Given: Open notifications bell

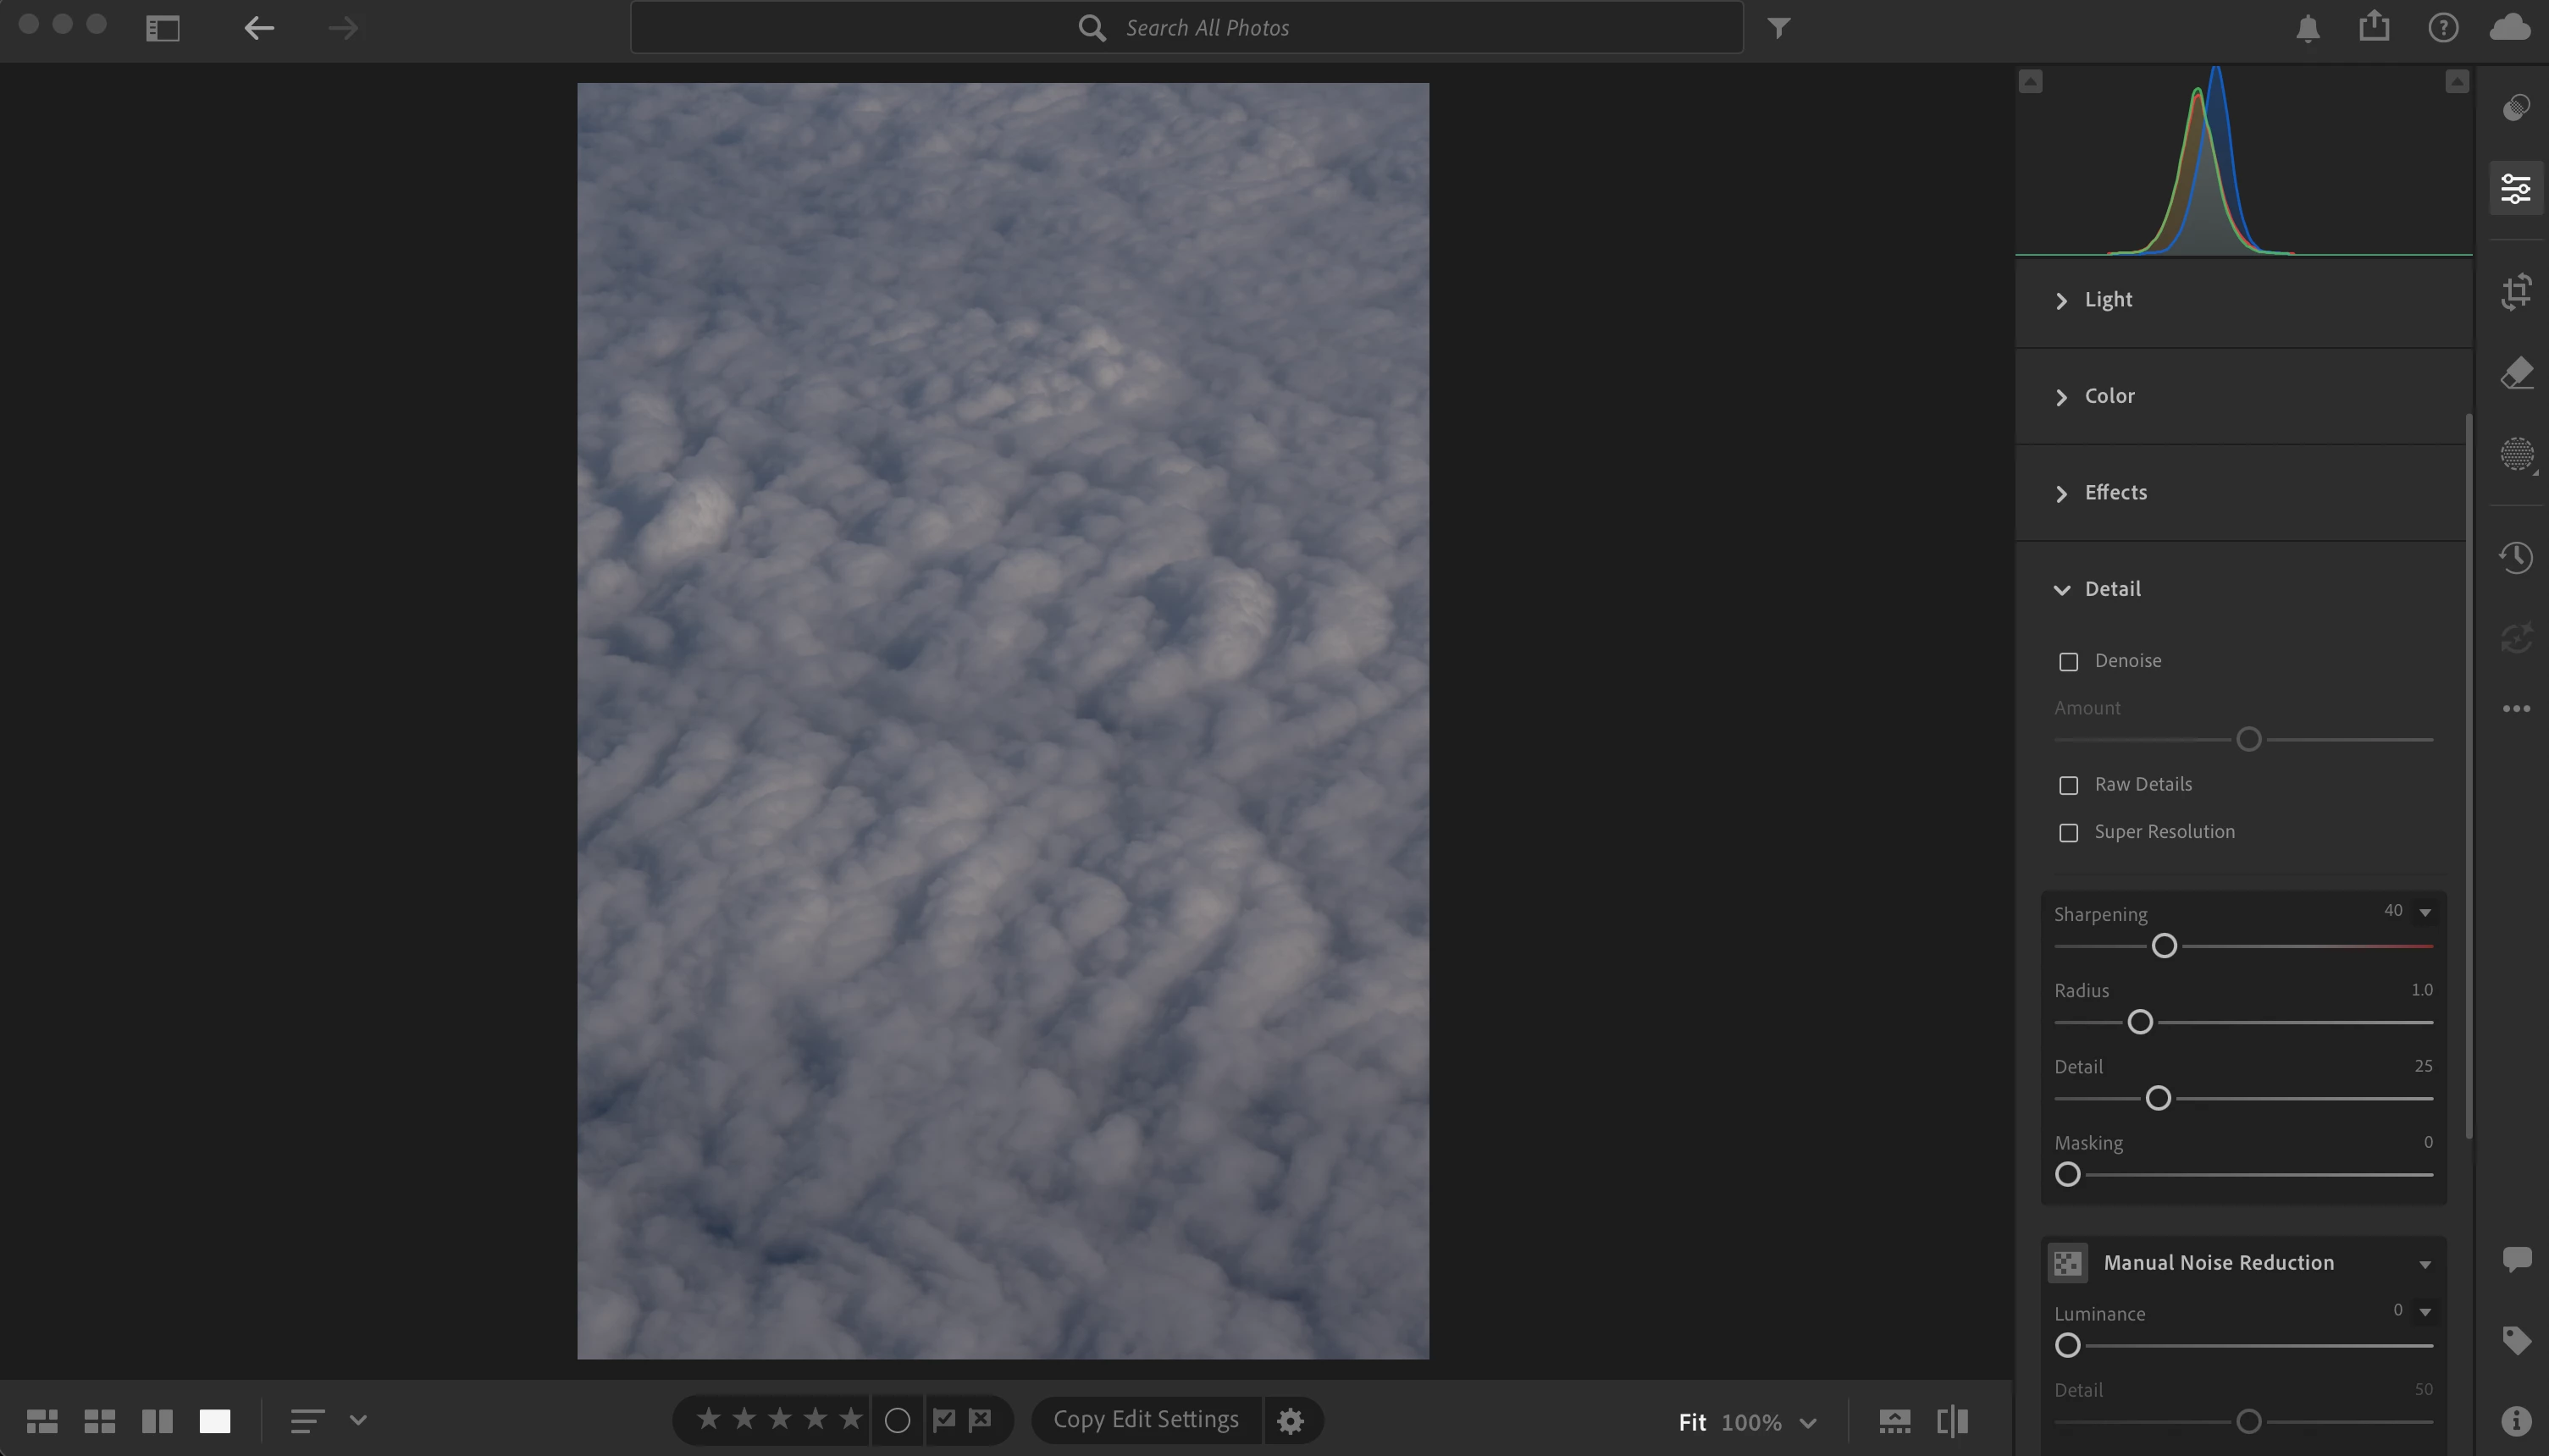Looking at the screenshot, I should 2308,28.
